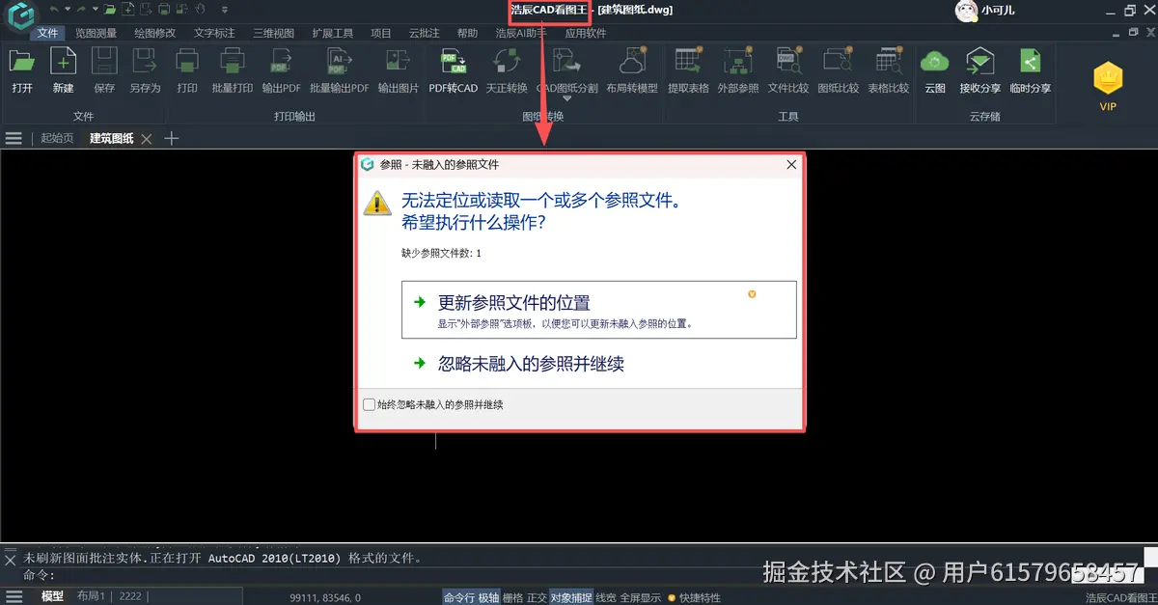Expand the CAD图纸分割 dropdown arrow
Image resolution: width=1158 pixels, height=605 pixels.
coord(567,99)
